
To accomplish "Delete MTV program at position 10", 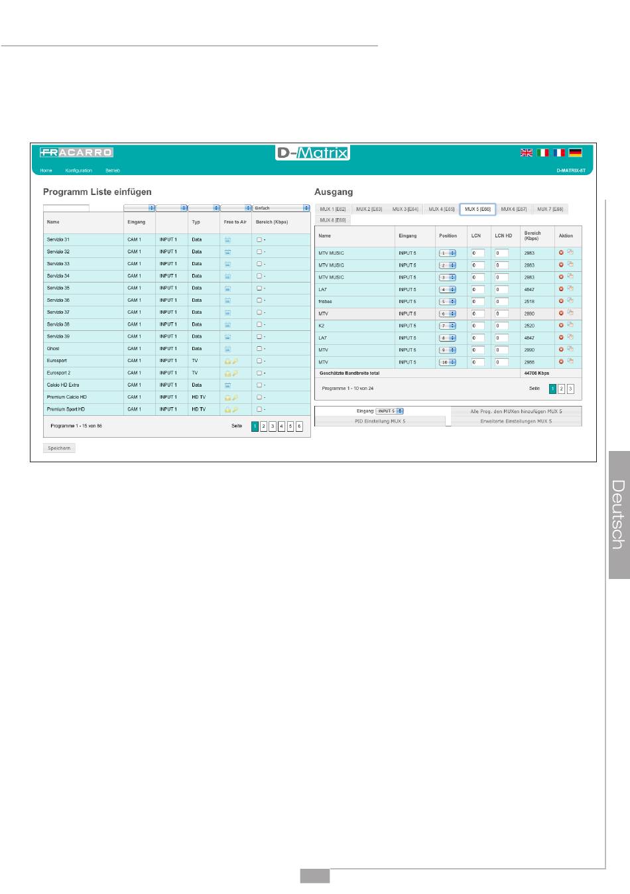I will pos(561,362).
